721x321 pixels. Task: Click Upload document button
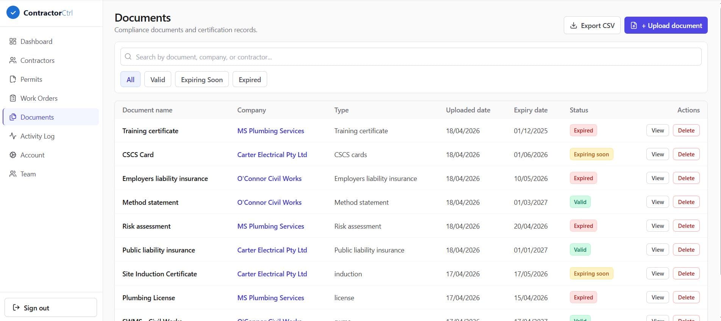click(x=666, y=25)
